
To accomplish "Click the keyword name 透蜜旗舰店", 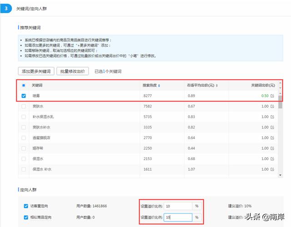I will 41,138.
